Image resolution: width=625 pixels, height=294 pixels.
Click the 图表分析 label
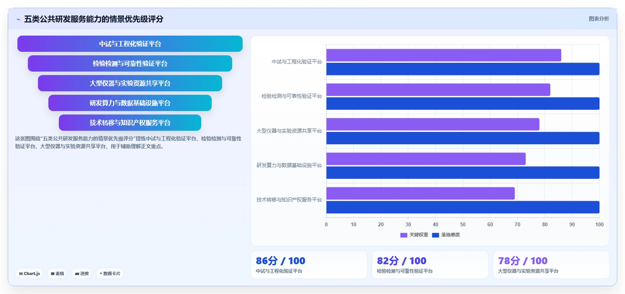[599, 19]
